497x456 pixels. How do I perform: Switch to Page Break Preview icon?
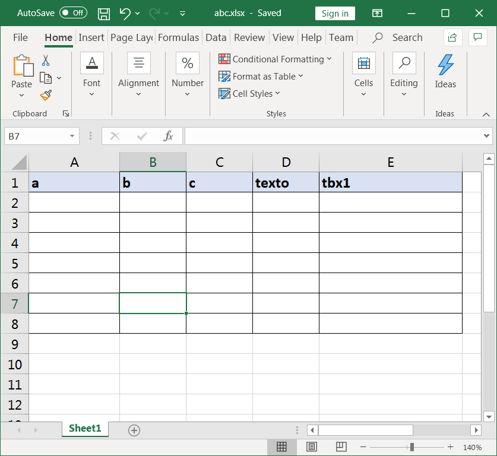341,447
